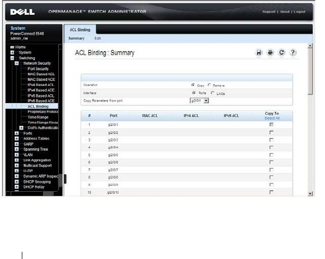Click the Support link
This screenshot has width=325, height=259.
coord(269,12)
